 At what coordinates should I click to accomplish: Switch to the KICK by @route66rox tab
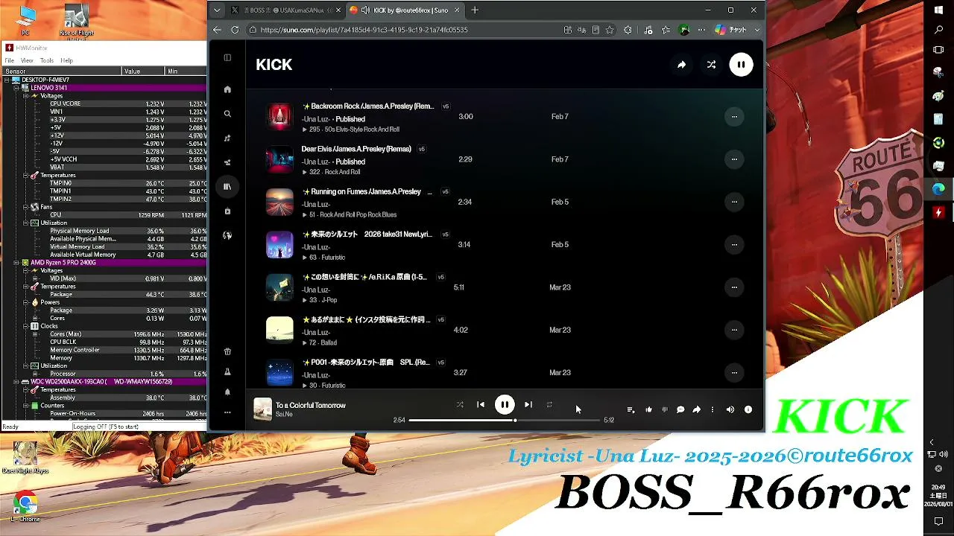point(404,10)
